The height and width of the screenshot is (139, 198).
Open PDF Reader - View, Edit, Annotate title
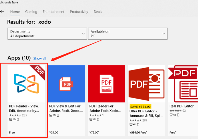(24, 108)
